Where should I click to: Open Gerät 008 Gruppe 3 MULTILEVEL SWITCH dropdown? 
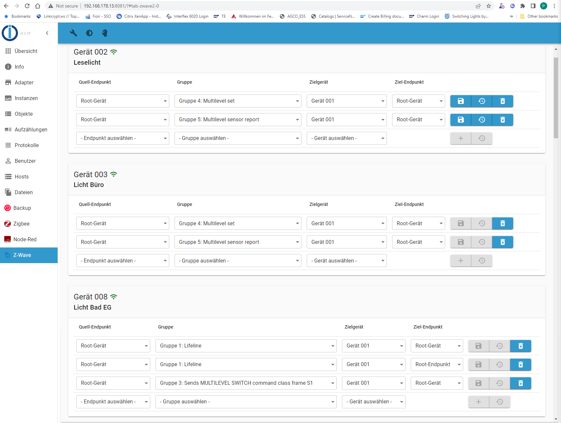point(246,383)
